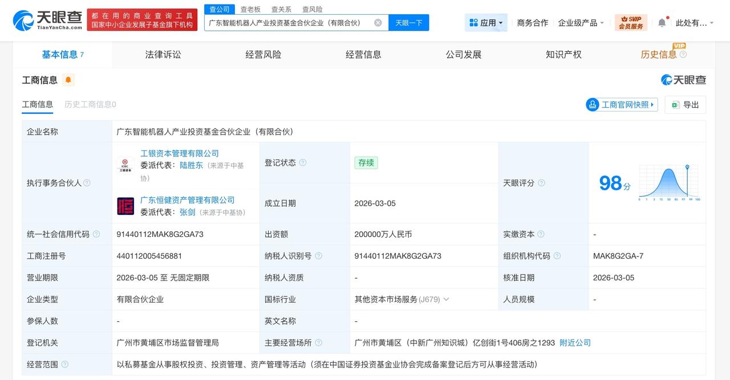Screen dimensions: 730x380
Task: Open 工银资本管理有限公司 company page
Action: tap(180, 153)
